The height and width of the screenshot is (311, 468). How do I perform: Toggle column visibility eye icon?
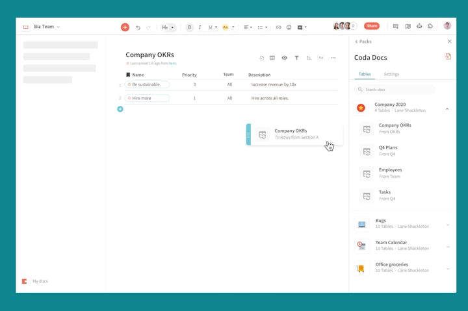pyautogui.click(x=285, y=58)
